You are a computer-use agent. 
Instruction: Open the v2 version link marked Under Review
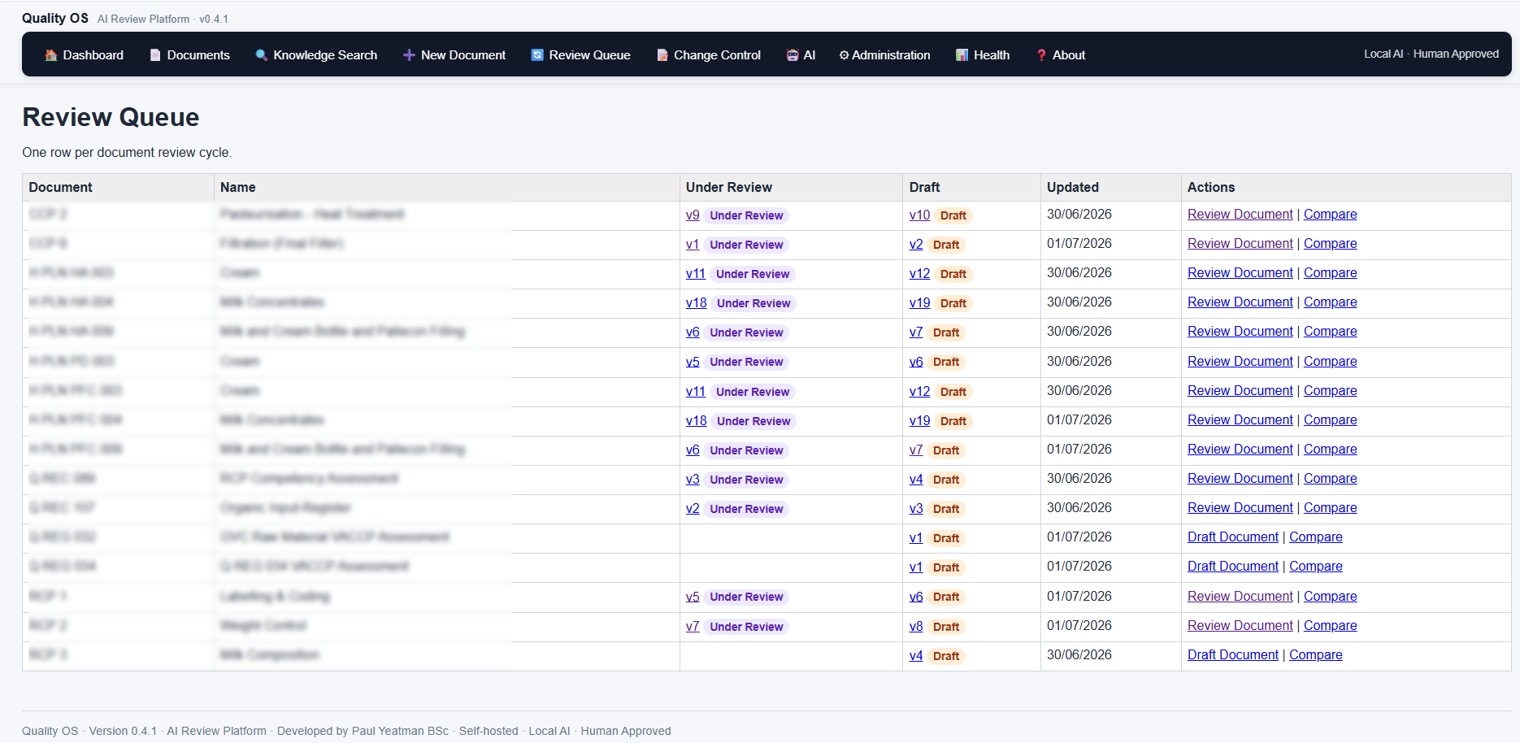(693, 509)
